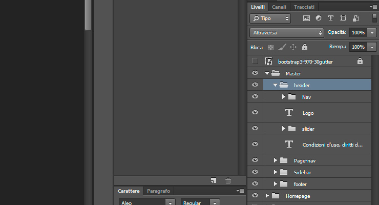Viewport: 379px width, 205px height.
Task: Filter layers by pixel image type
Action: [x=306, y=18]
